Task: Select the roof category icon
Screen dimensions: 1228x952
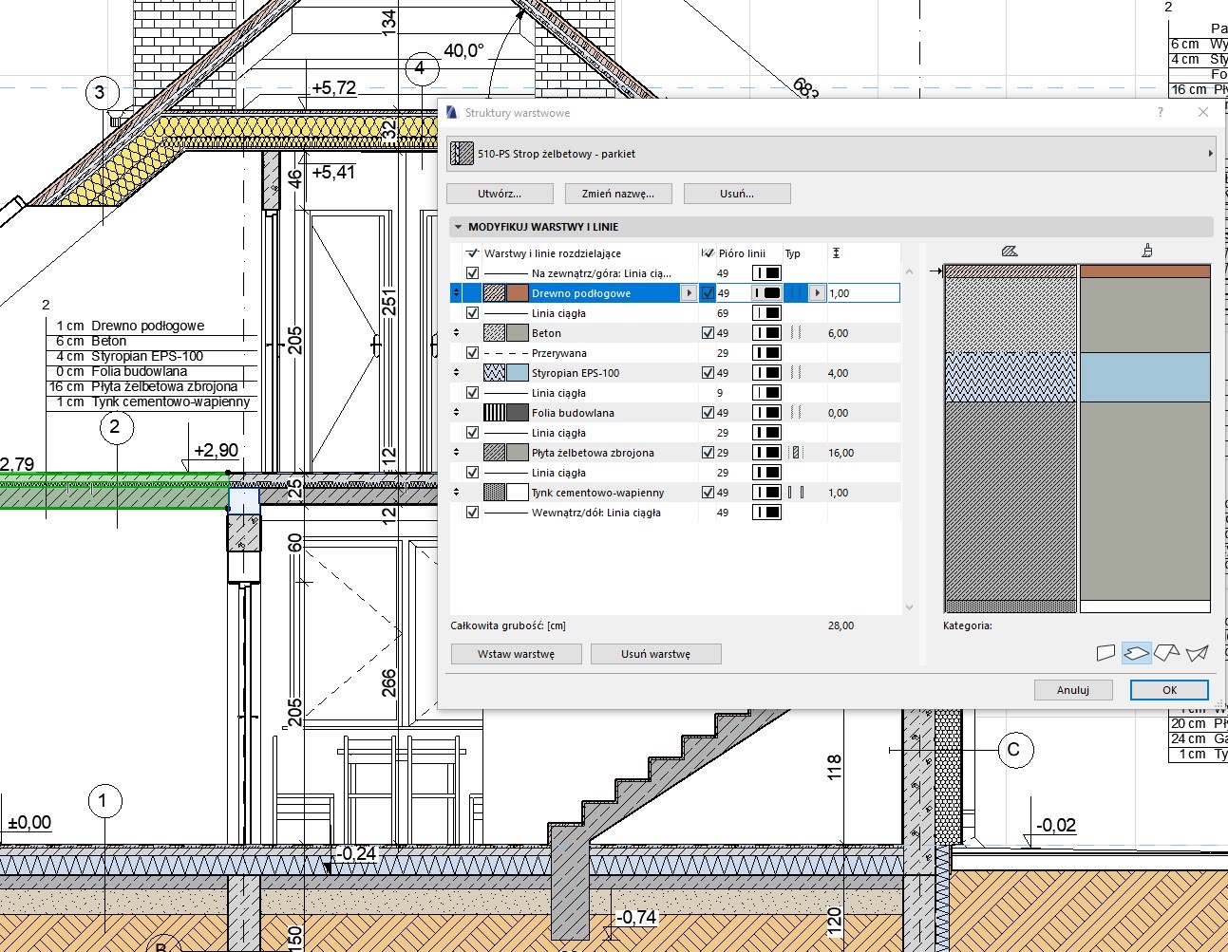Action: click(x=1166, y=653)
